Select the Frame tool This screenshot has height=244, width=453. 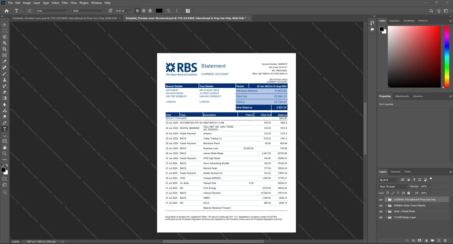pyautogui.click(x=4, y=55)
